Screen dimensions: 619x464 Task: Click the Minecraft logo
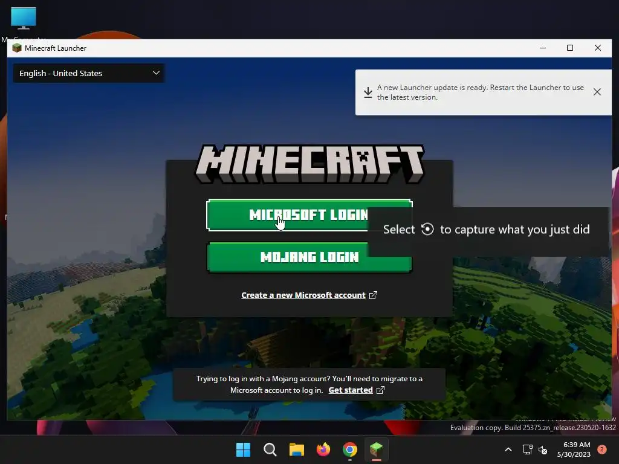(309, 164)
